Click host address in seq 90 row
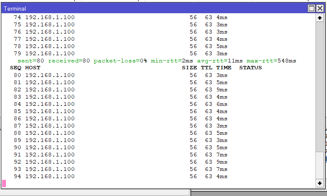 50,148
